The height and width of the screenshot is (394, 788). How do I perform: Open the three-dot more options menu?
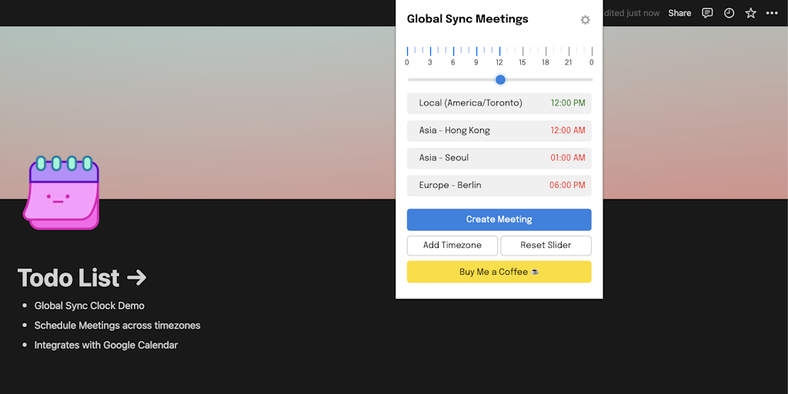772,13
